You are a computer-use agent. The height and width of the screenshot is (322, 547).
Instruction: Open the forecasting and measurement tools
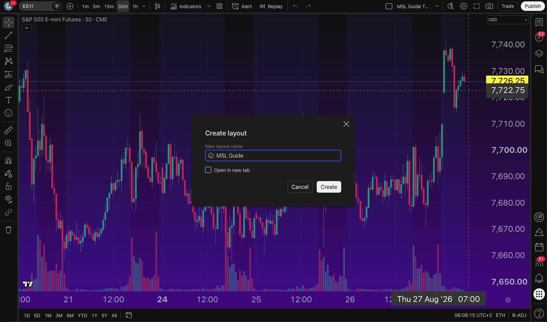8,74
